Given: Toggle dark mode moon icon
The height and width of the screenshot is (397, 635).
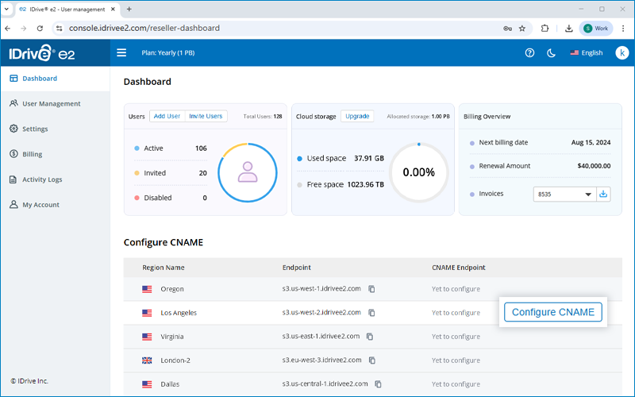Looking at the screenshot, I should pos(551,52).
